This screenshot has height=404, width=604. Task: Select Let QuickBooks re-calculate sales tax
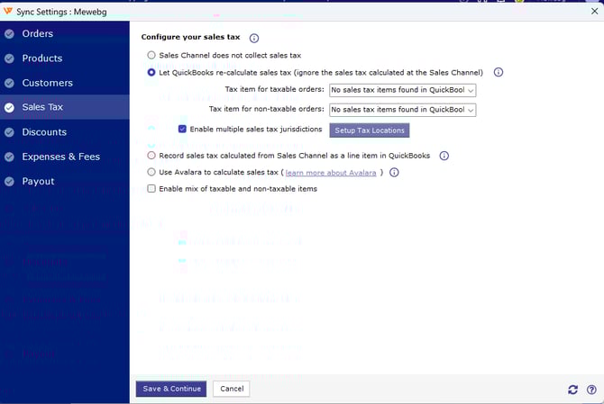coord(151,72)
